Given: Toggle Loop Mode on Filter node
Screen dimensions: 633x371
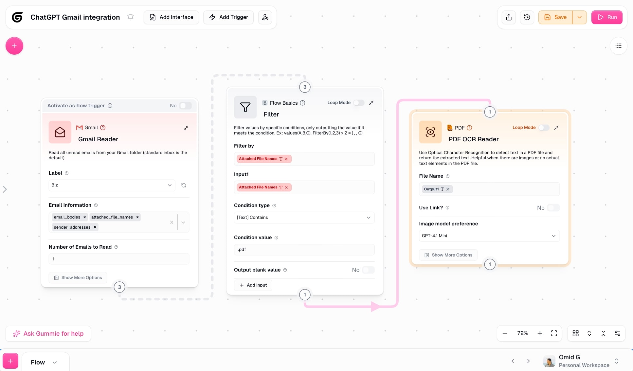Looking at the screenshot, I should click(359, 103).
